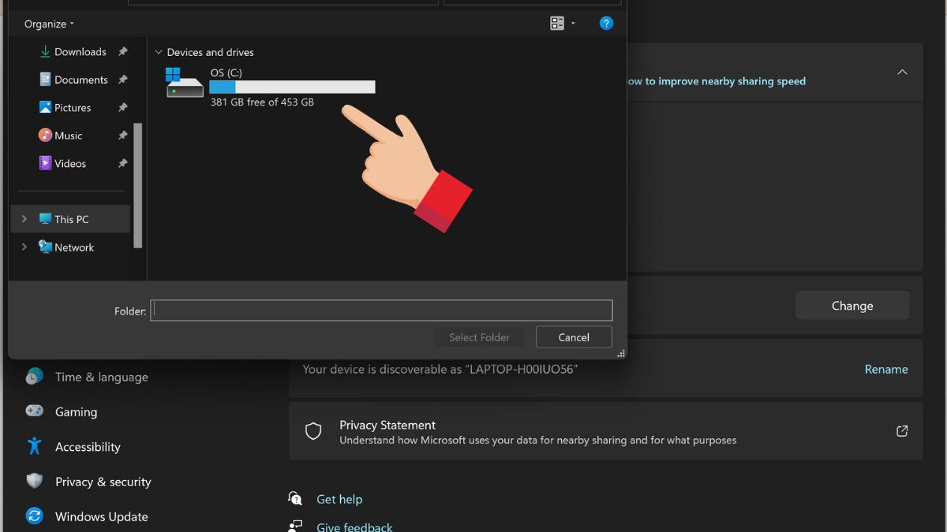Image resolution: width=947 pixels, height=532 pixels.
Task: Click the blue help question mark icon
Action: coord(606,24)
